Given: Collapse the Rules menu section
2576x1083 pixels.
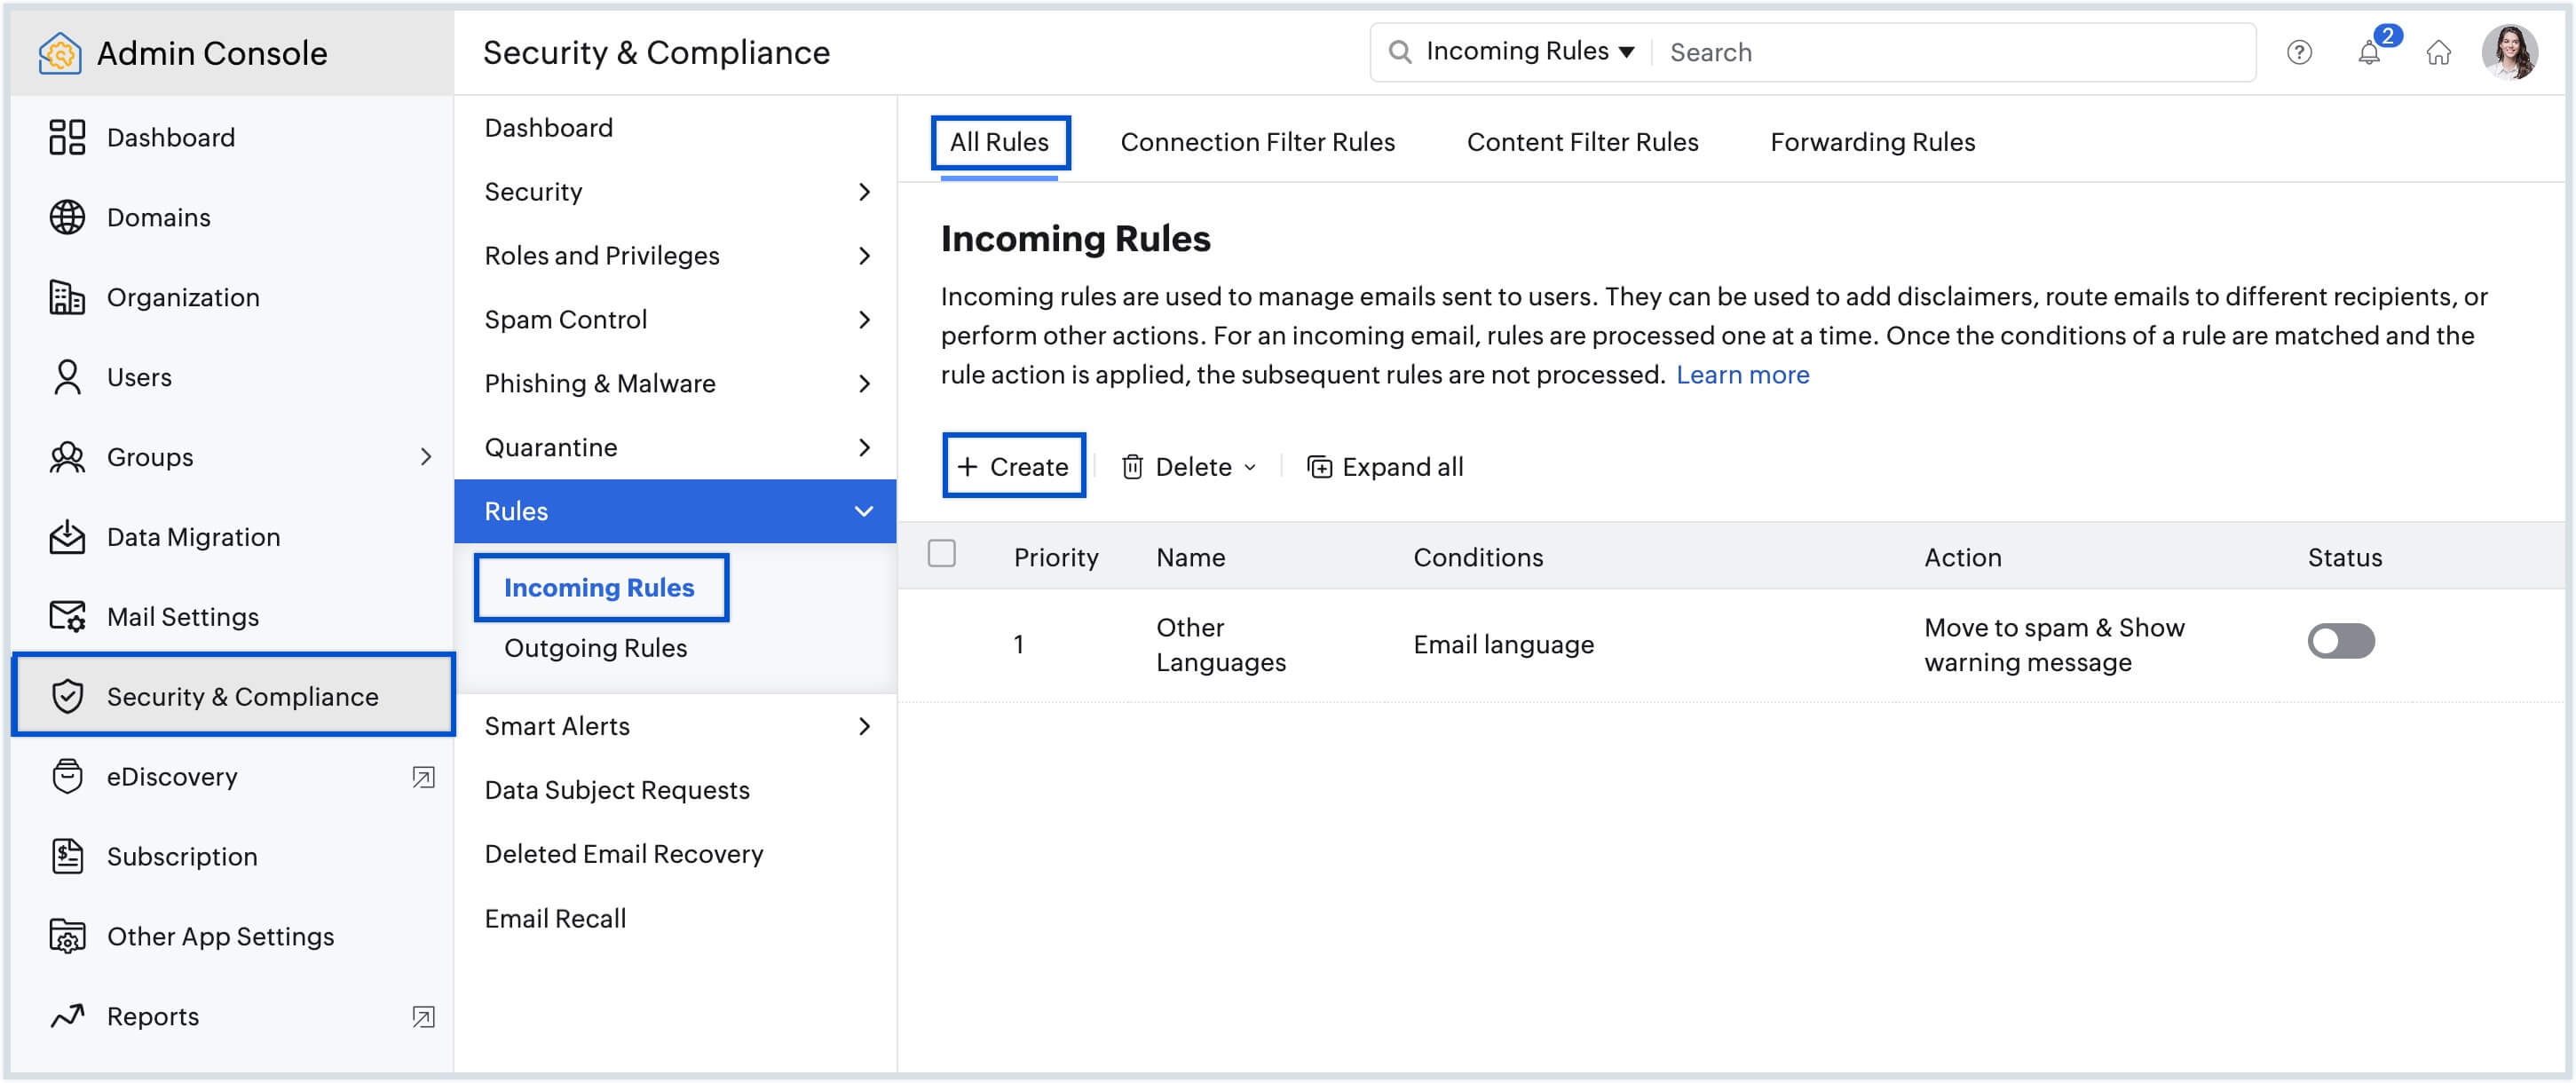Looking at the screenshot, I should [864, 511].
